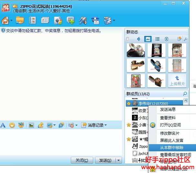Expand the send options dropdown arrow
Viewport: 196px width, 173px height.
(x=119, y=160)
